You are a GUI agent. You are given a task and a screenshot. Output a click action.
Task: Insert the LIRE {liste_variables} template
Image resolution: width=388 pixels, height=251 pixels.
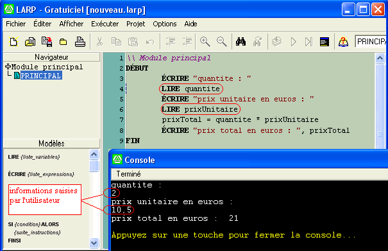(34, 157)
